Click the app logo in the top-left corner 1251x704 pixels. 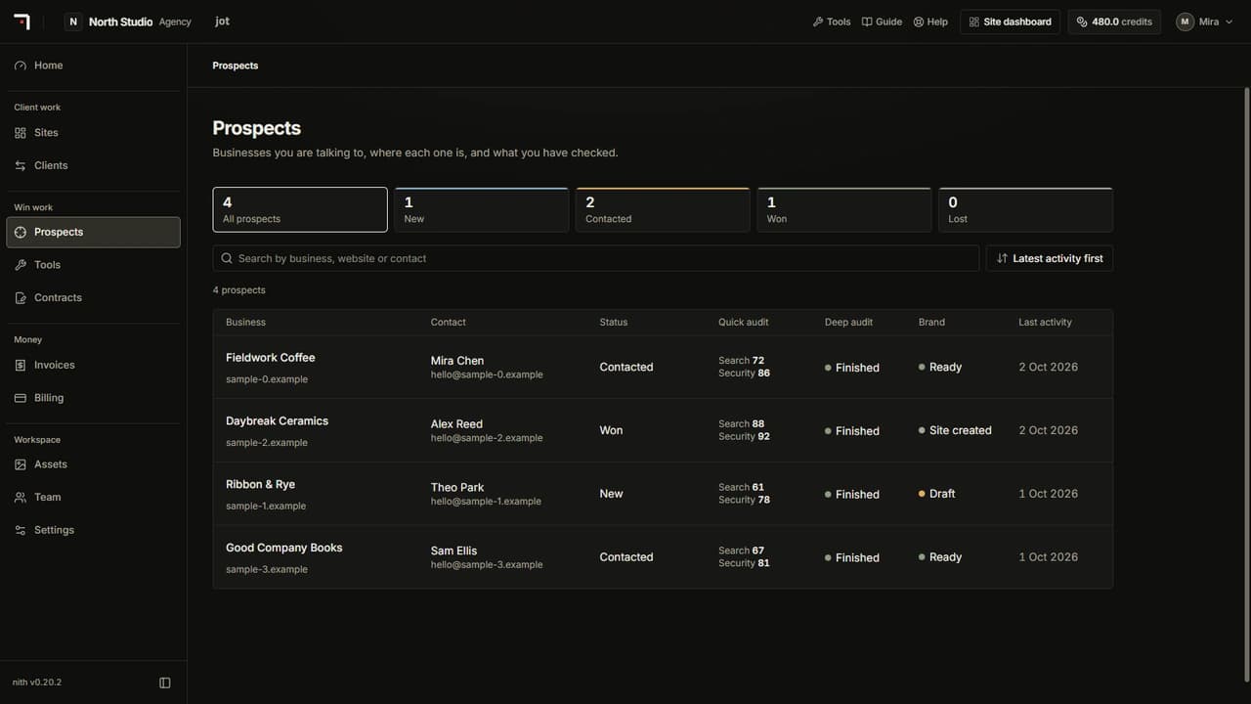22,22
